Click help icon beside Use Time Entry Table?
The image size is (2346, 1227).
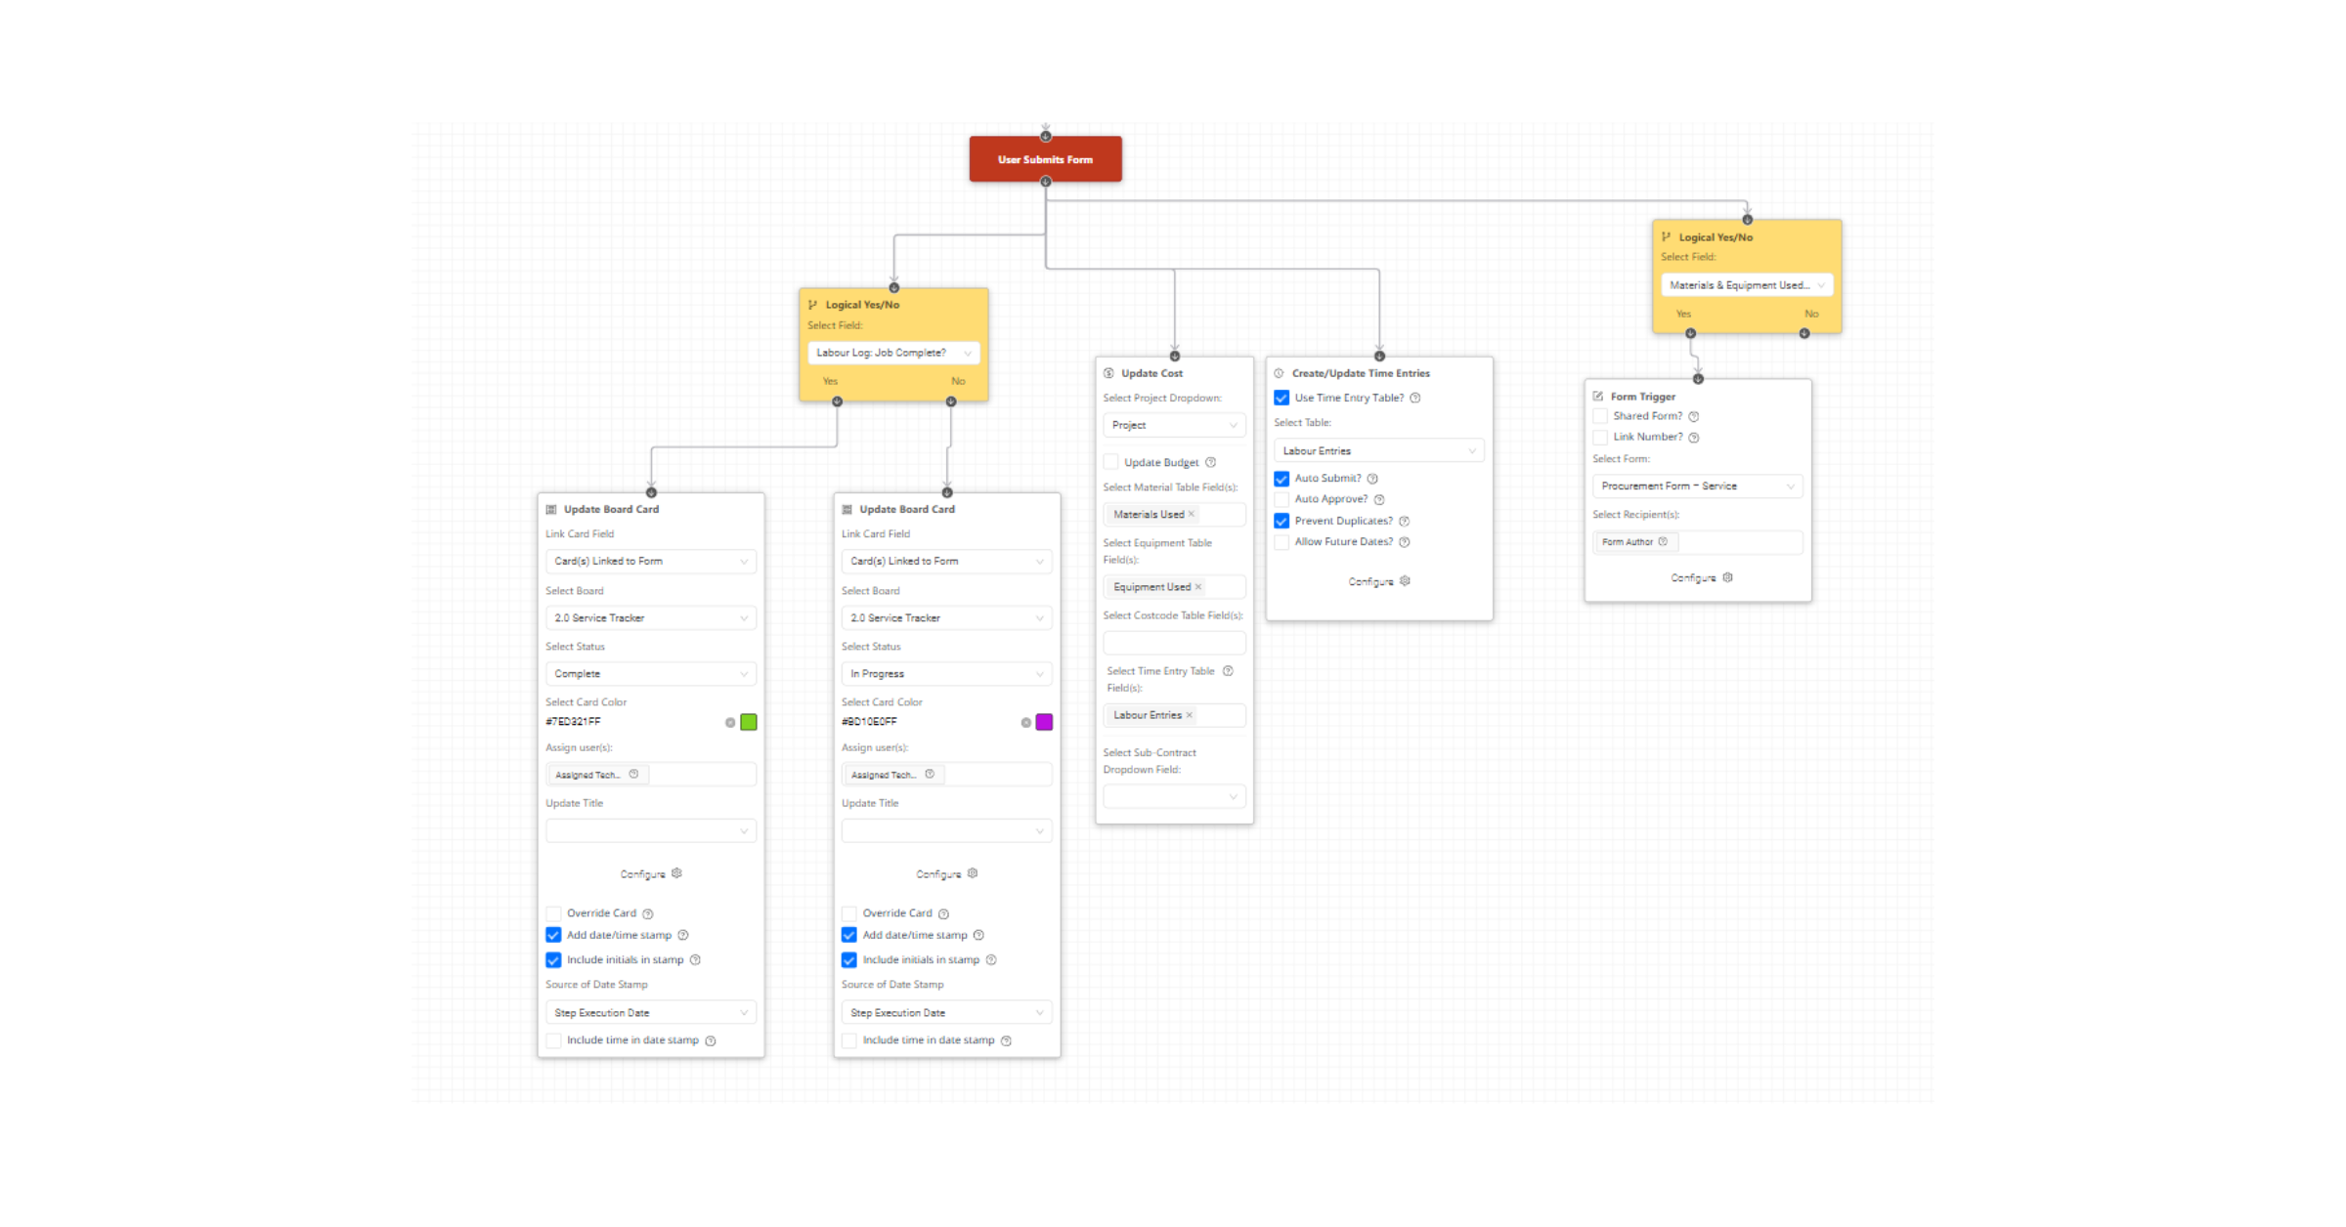[x=1414, y=398]
